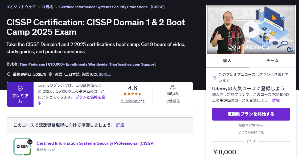This screenshot has height=158, width=299.
Task: Click the 4.6 rating score
Action: [133, 88]
